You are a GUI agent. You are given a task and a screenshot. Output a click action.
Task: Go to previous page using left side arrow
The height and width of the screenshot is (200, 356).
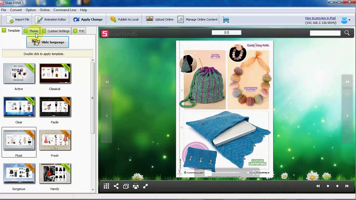[x=107, y=116]
